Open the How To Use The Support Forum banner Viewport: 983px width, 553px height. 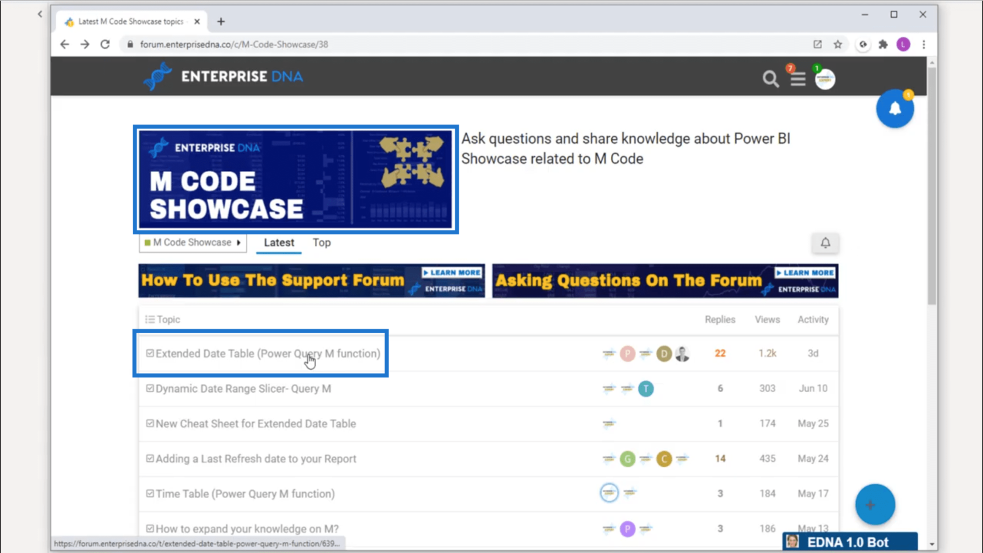312,280
